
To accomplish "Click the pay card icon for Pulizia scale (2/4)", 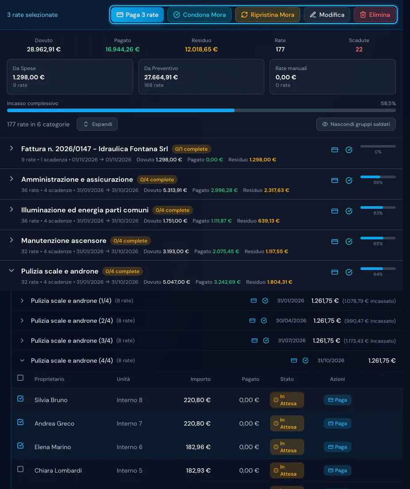I will point(252,321).
